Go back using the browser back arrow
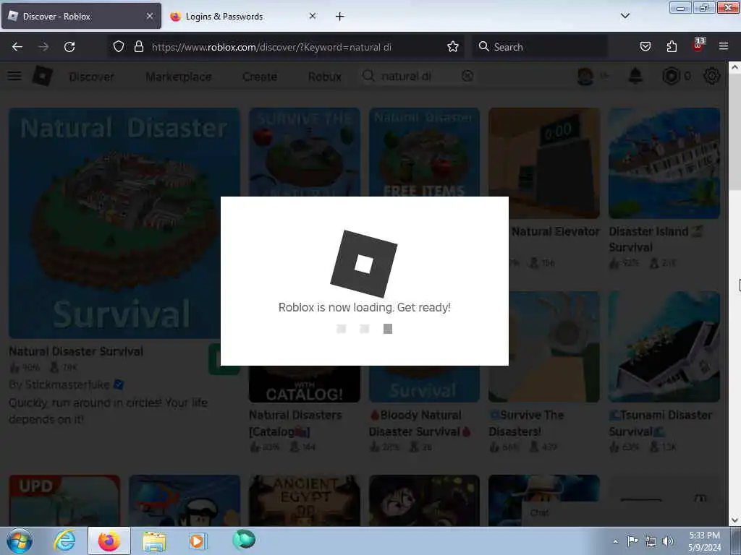The width and height of the screenshot is (741, 555). pyautogui.click(x=17, y=47)
